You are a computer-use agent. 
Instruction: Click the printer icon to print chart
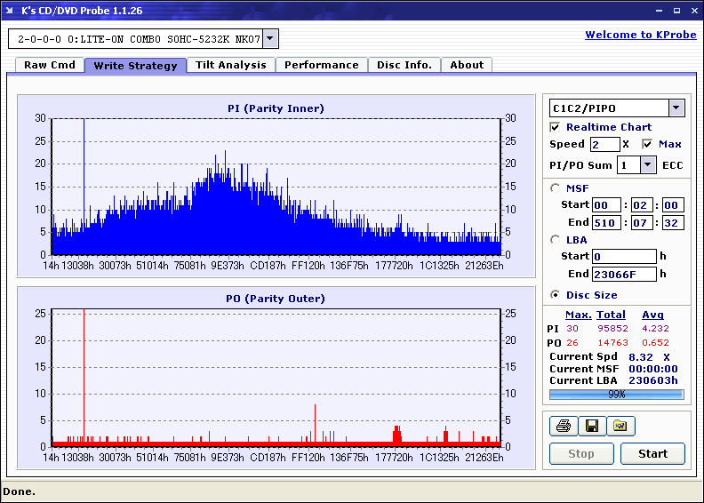(562, 427)
